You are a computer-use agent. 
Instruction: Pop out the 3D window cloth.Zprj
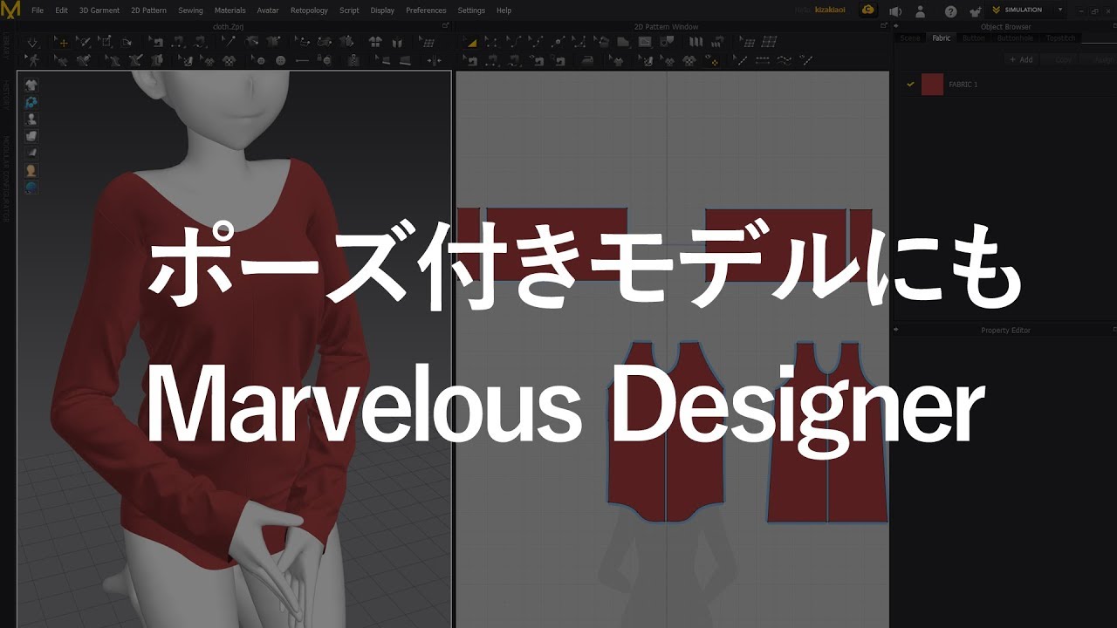pyautogui.click(x=445, y=26)
